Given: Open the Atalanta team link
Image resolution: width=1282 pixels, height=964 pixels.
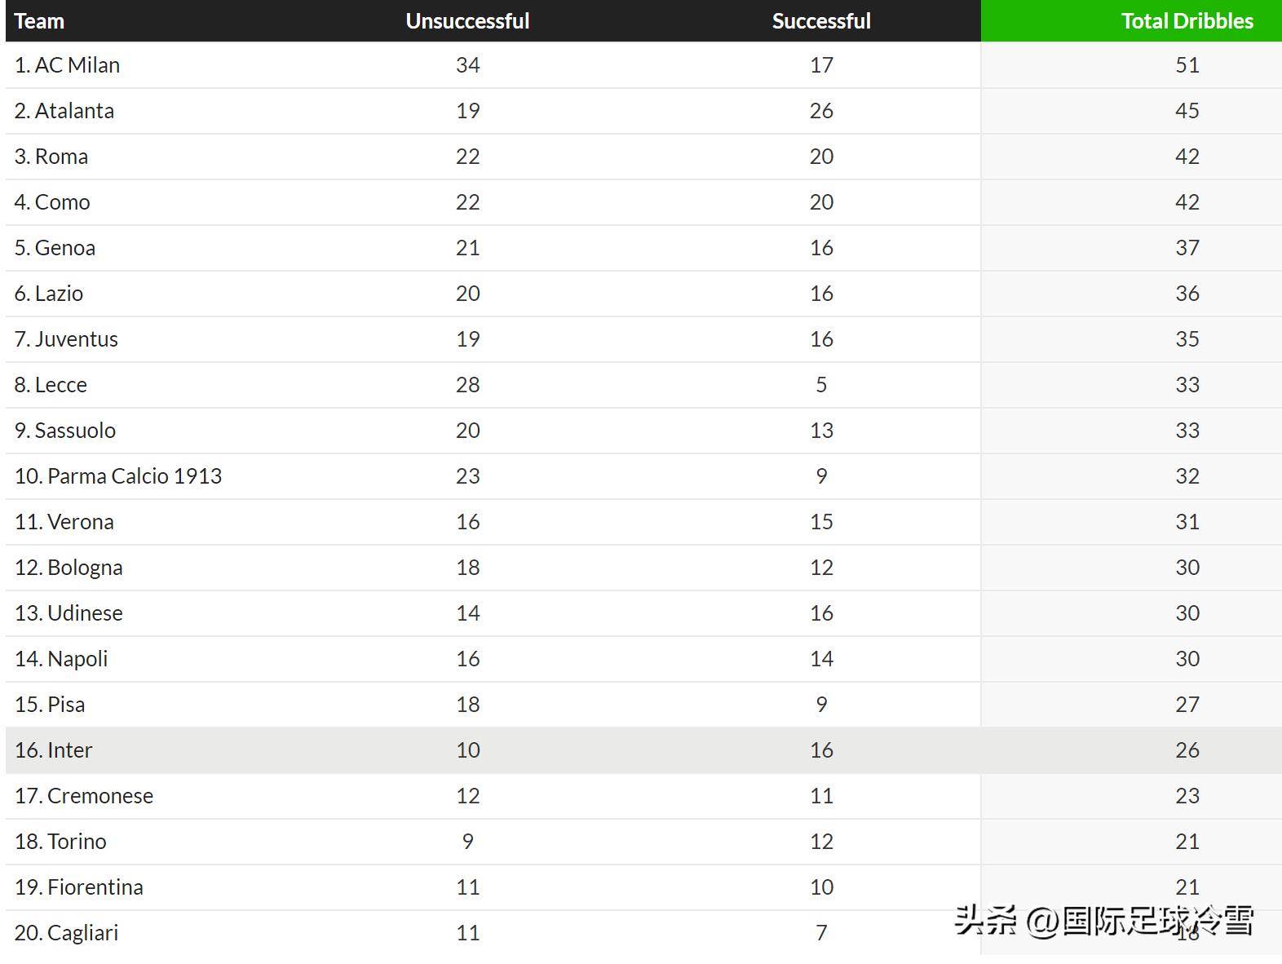Looking at the screenshot, I should (x=74, y=111).
